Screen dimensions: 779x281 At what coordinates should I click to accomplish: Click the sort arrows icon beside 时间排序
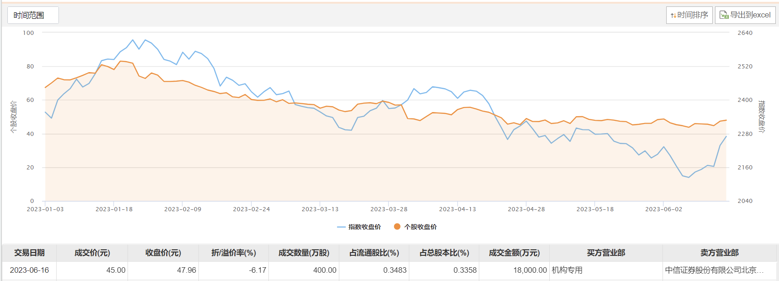[x=673, y=16]
